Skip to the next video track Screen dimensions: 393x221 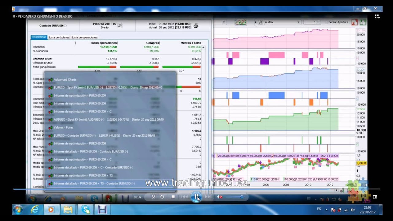click(208, 197)
